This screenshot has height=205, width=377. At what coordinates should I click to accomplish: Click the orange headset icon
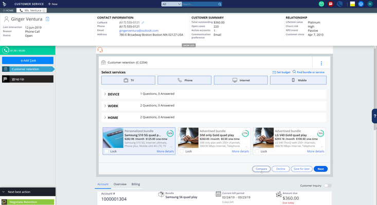100,50
